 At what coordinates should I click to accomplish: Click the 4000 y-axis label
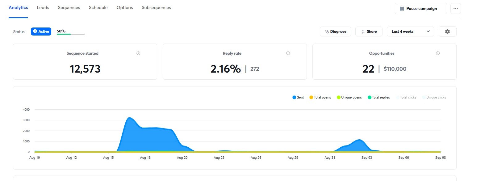point(26,109)
